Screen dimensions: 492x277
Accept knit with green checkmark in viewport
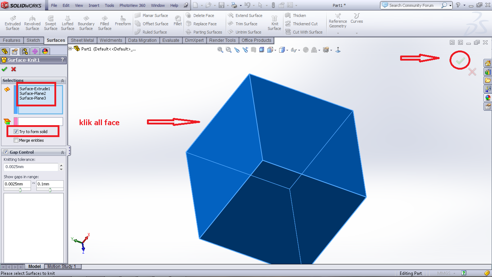tap(460, 61)
